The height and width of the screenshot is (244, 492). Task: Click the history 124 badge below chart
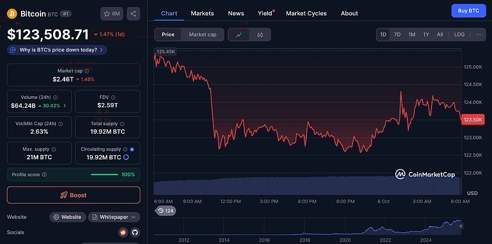click(x=166, y=211)
